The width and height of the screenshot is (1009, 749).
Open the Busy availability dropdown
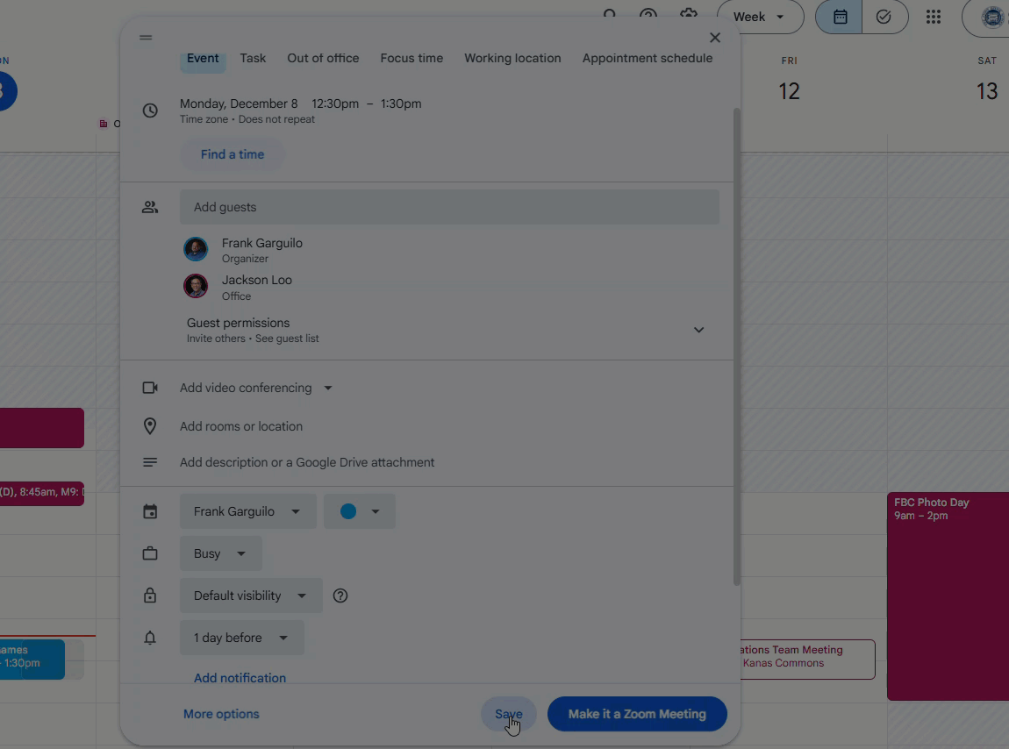click(x=221, y=553)
